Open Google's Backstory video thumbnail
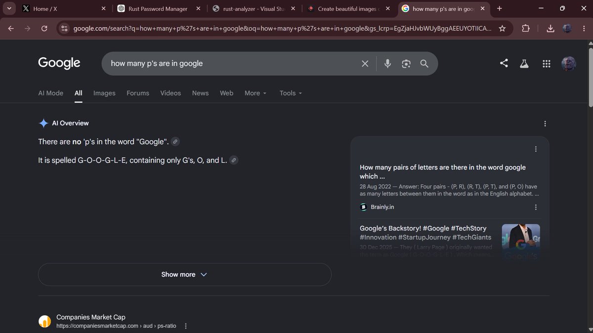The width and height of the screenshot is (593, 333). click(x=521, y=242)
